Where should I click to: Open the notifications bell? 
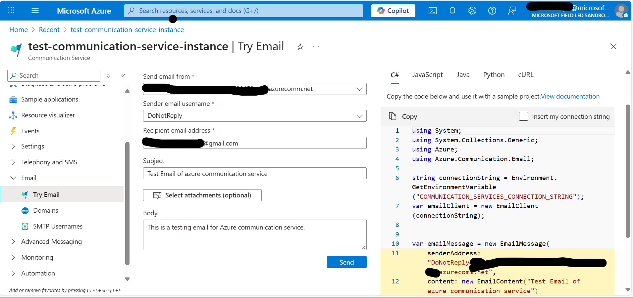pyautogui.click(x=452, y=11)
